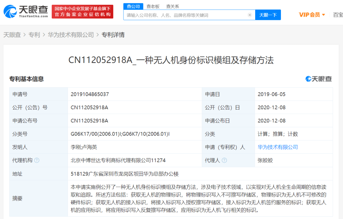The image size is (343, 219).
Task: Click the 天眼查 watermark logo beside 专利基本信息
Action: (319, 79)
